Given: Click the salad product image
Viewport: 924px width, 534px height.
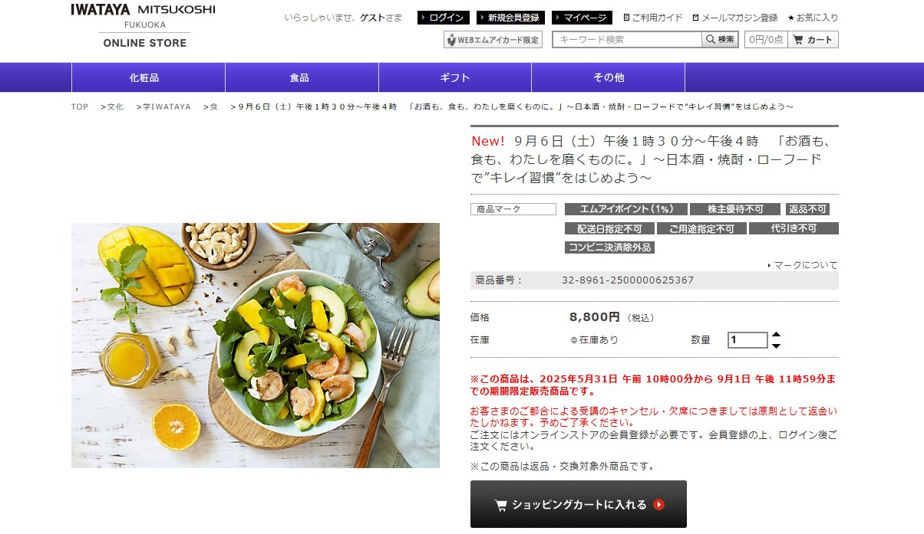Looking at the screenshot, I should click(256, 346).
